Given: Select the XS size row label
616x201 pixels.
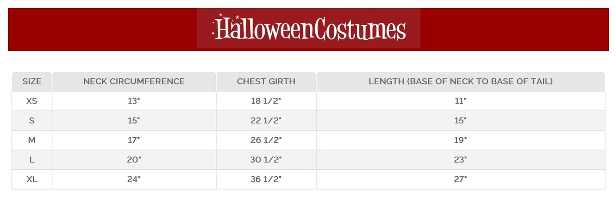Looking at the screenshot, I should 32,101.
